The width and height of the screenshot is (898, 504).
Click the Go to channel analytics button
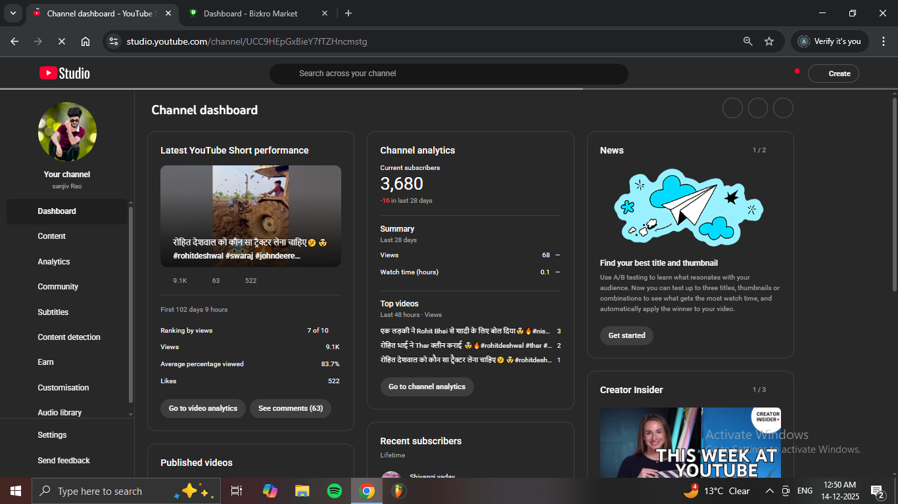pos(427,387)
